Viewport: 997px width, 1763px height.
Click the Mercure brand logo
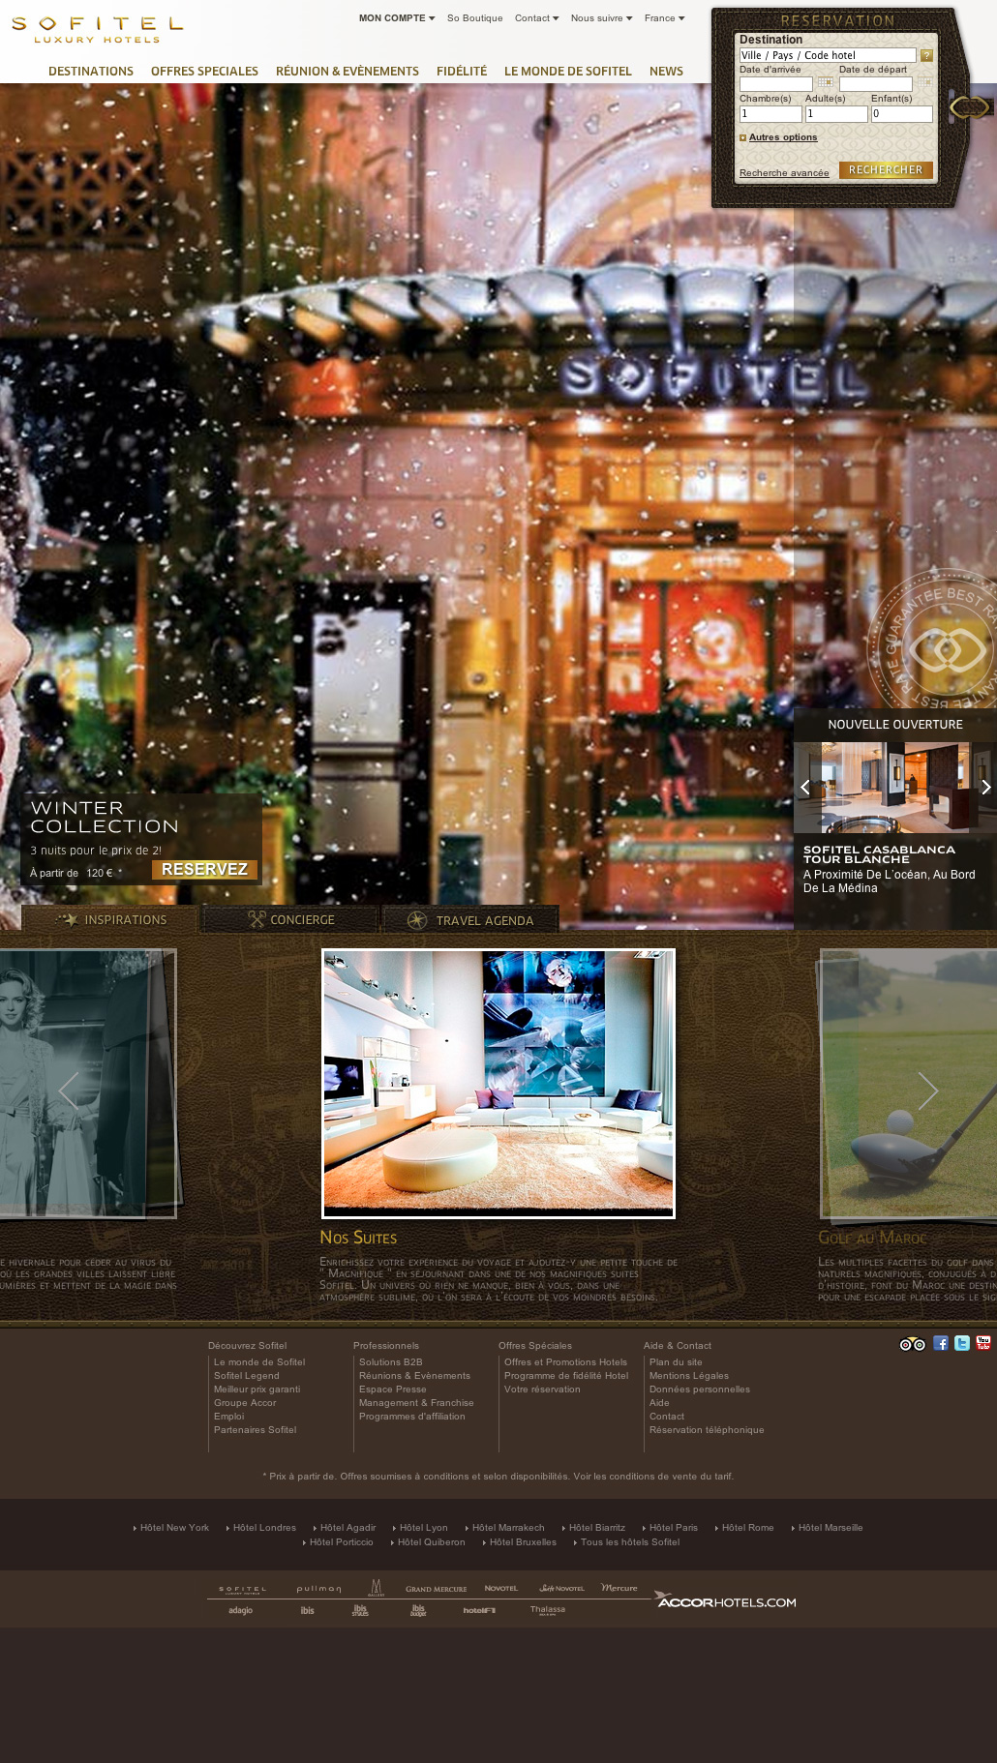click(x=619, y=1588)
